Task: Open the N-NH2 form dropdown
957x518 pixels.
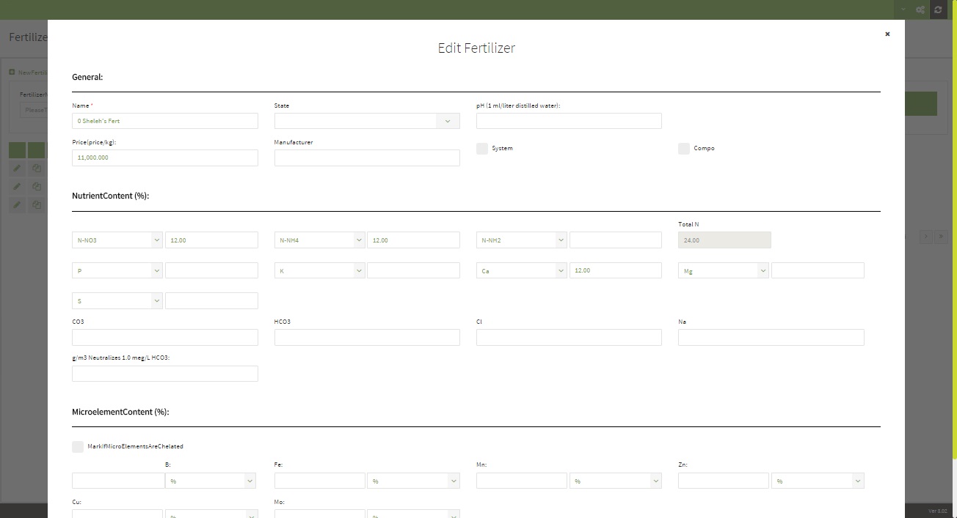Action: [522, 240]
